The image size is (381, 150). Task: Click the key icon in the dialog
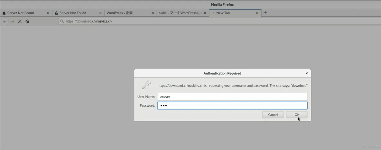pyautogui.click(x=146, y=85)
